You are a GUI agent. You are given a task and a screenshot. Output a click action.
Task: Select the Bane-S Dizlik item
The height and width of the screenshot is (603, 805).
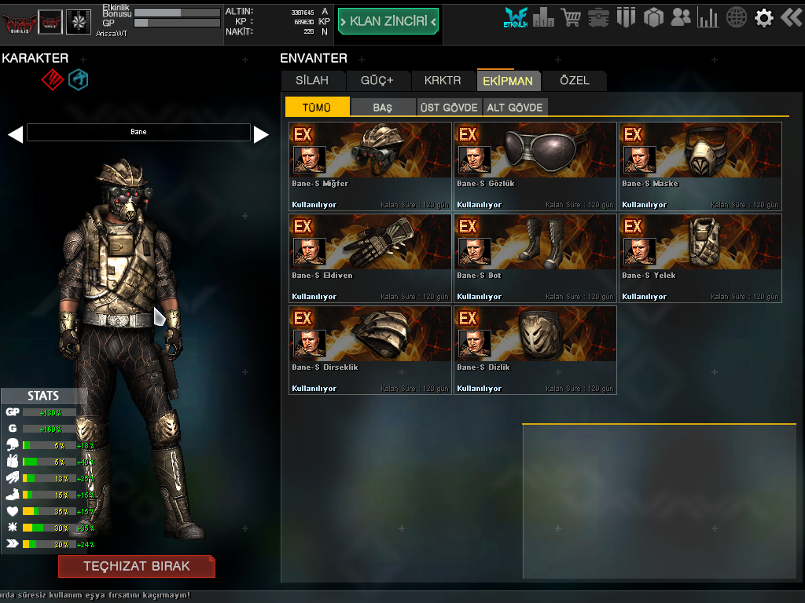point(535,350)
